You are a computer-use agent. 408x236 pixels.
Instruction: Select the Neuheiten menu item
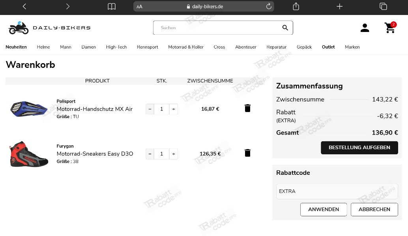[16, 47]
